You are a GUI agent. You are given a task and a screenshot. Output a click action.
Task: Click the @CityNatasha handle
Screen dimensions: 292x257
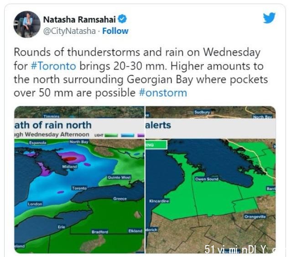click(69, 31)
